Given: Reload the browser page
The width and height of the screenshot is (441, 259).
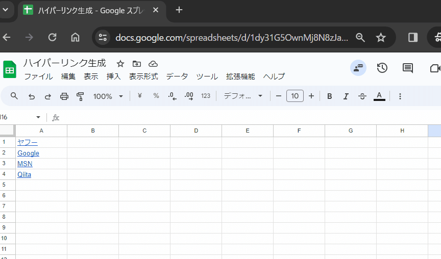Looking at the screenshot, I should coord(52,37).
